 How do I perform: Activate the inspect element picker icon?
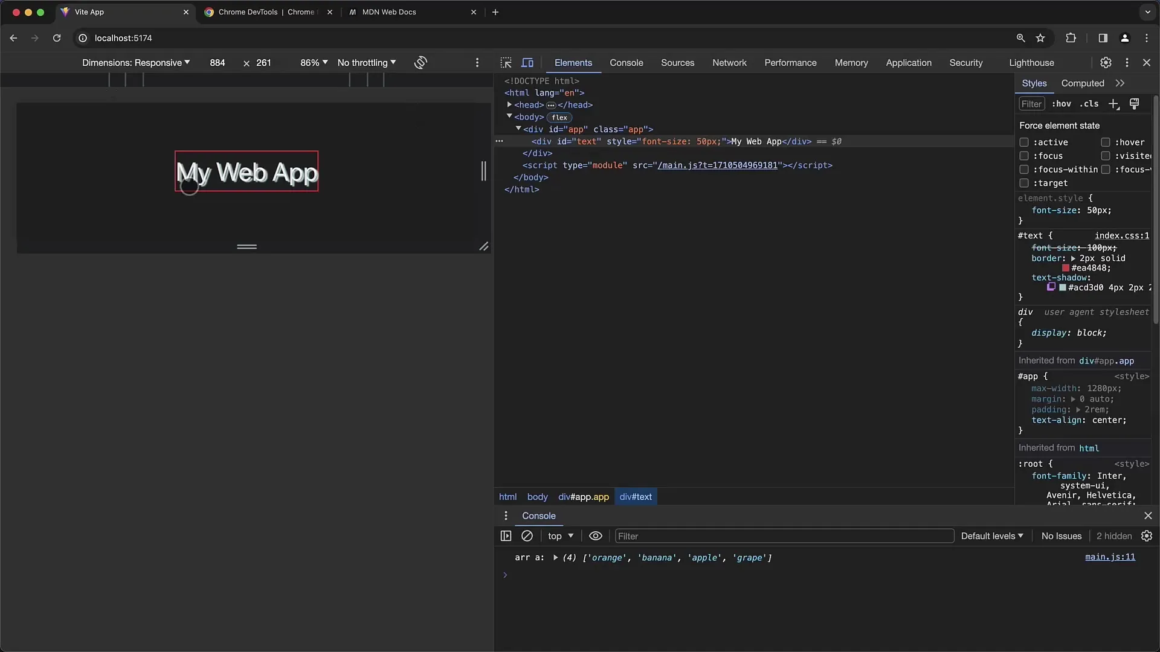506,63
